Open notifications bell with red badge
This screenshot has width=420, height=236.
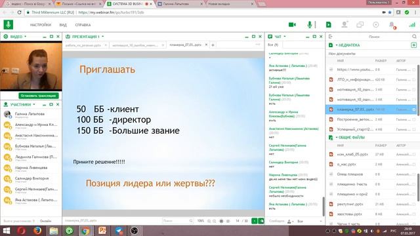(x=392, y=25)
